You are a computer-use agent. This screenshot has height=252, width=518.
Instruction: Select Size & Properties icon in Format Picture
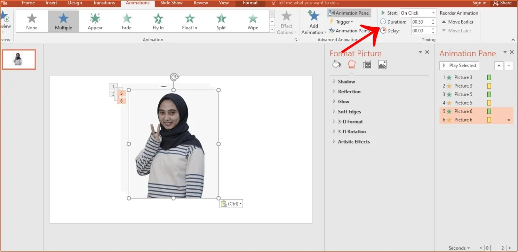367,64
